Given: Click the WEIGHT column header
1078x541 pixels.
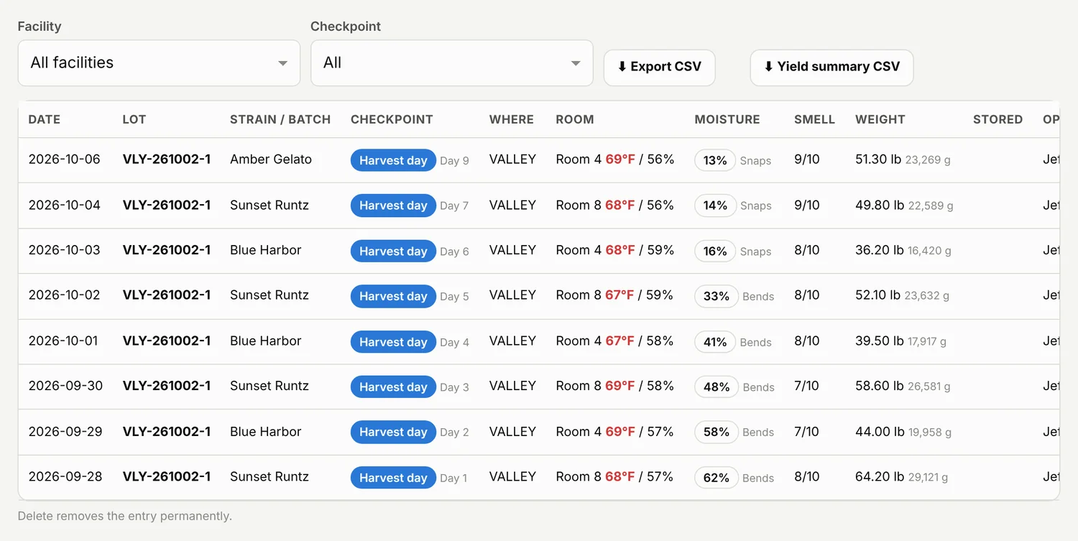Looking at the screenshot, I should point(880,119).
